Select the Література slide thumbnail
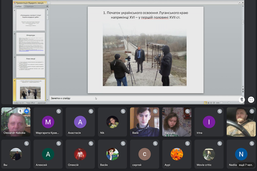The width and height of the screenshot is (257, 171). tap(31, 43)
